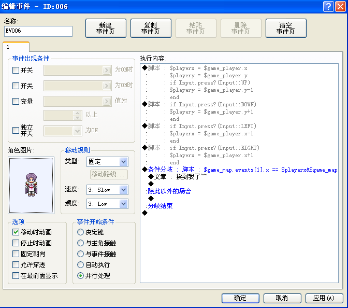Enable the 独立开关 condition checkbox
The image size is (348, 308).
16,130
